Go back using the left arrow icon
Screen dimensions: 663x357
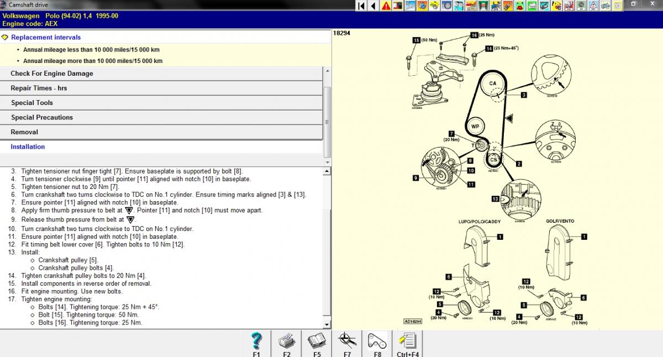click(373, 6)
